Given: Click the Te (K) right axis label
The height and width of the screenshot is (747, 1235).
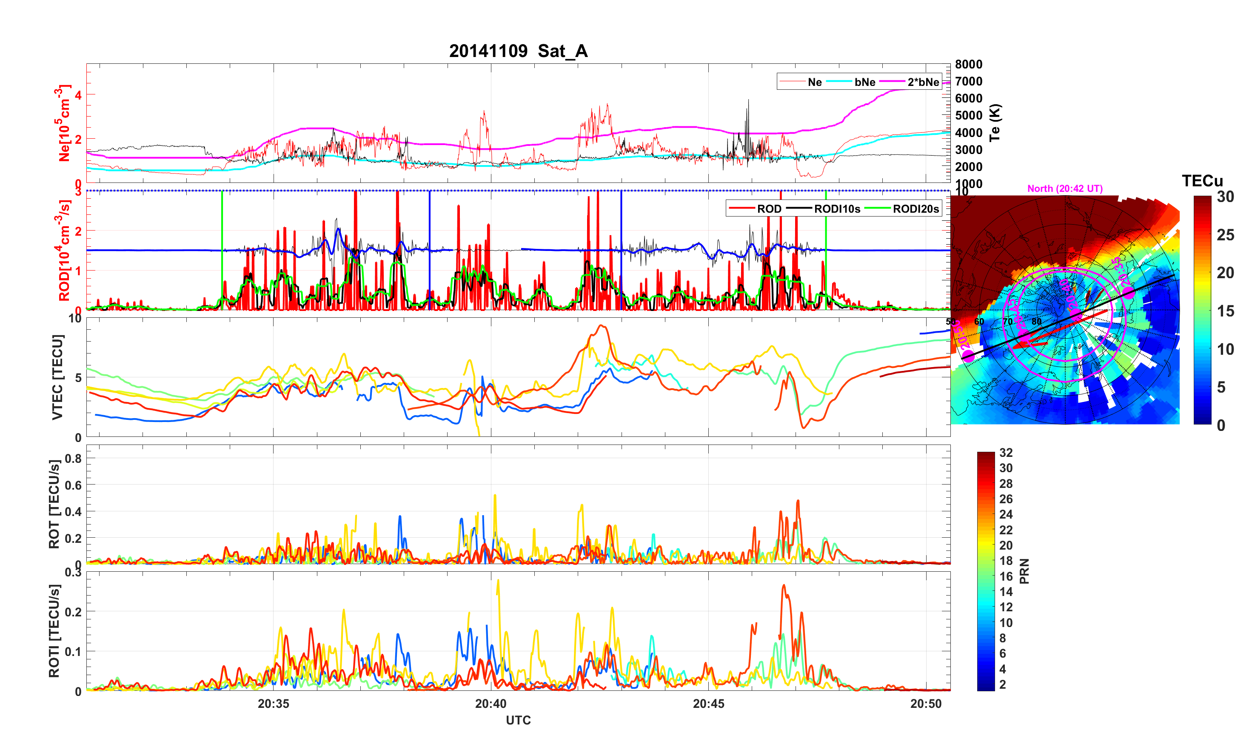Looking at the screenshot, I should click(994, 123).
